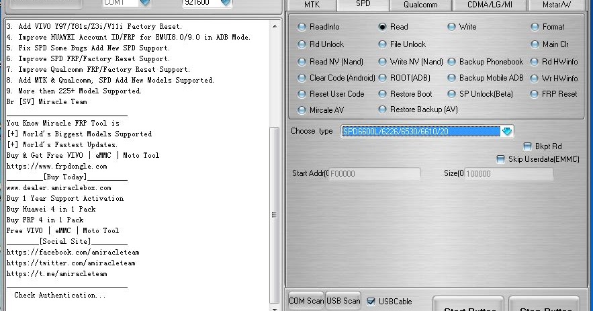The width and height of the screenshot is (593, 311).
Task: Open the COM port dropdown arrow
Action: click(145, 3)
